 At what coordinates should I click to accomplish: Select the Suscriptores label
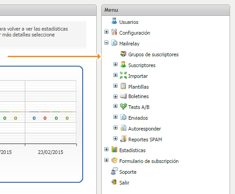(142, 65)
